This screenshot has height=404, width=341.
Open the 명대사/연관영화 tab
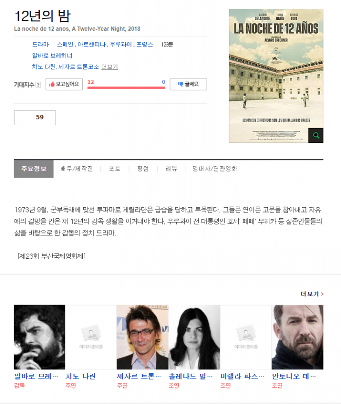point(215,169)
